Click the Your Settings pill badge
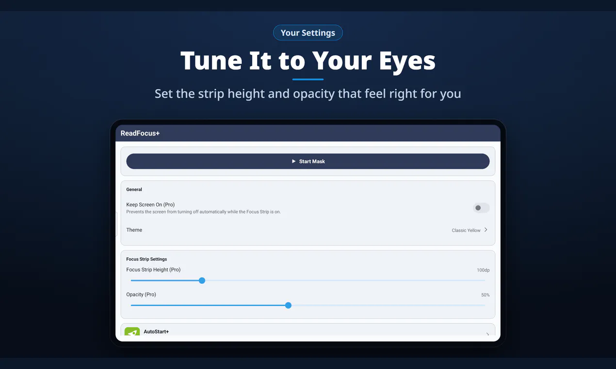 [x=308, y=33]
